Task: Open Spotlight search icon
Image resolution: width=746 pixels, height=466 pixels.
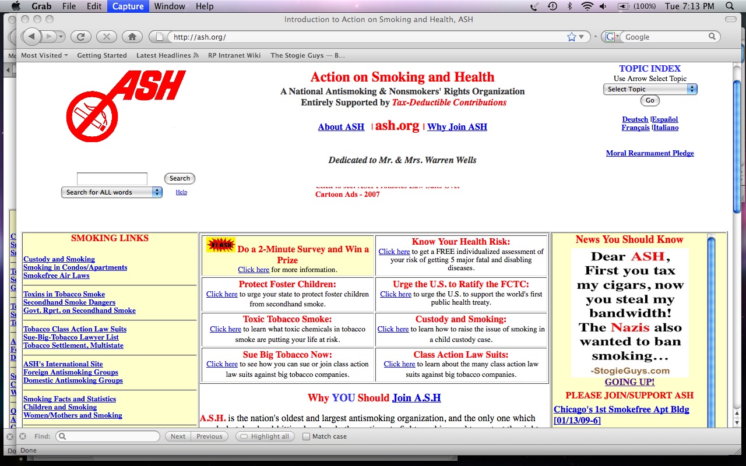Action: point(730,6)
